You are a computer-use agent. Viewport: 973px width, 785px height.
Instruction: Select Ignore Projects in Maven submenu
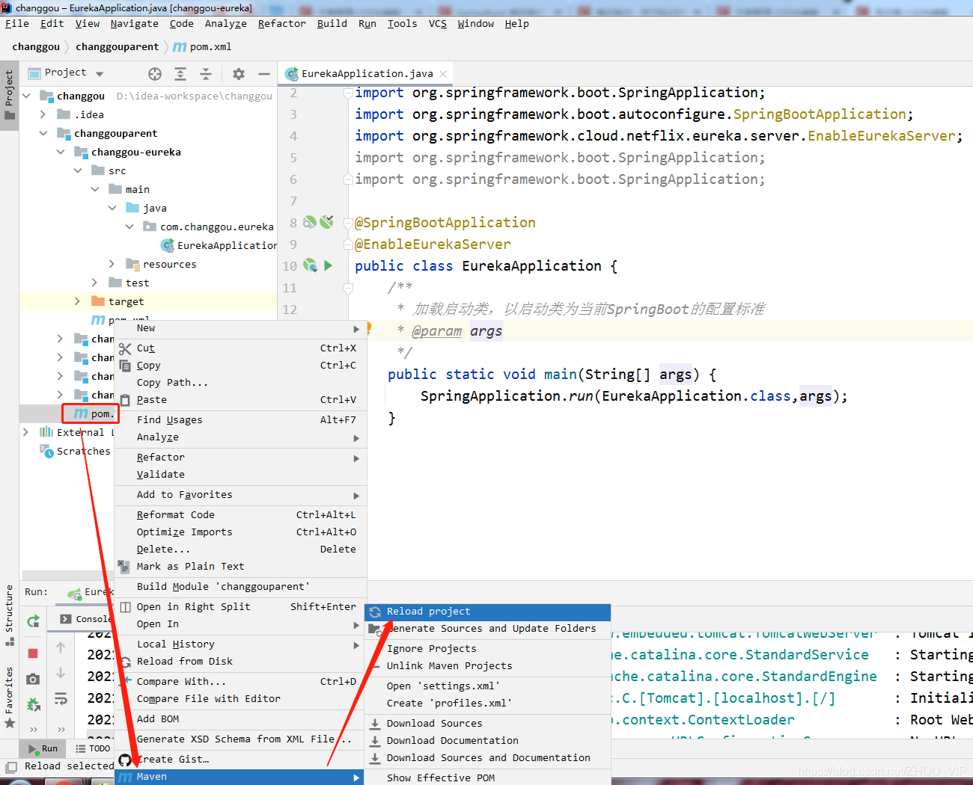click(487, 649)
